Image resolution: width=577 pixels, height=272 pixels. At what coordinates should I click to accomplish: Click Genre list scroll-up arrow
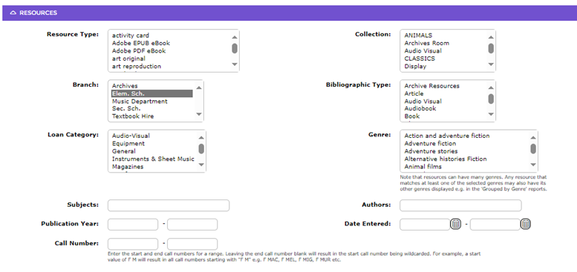[533, 137]
